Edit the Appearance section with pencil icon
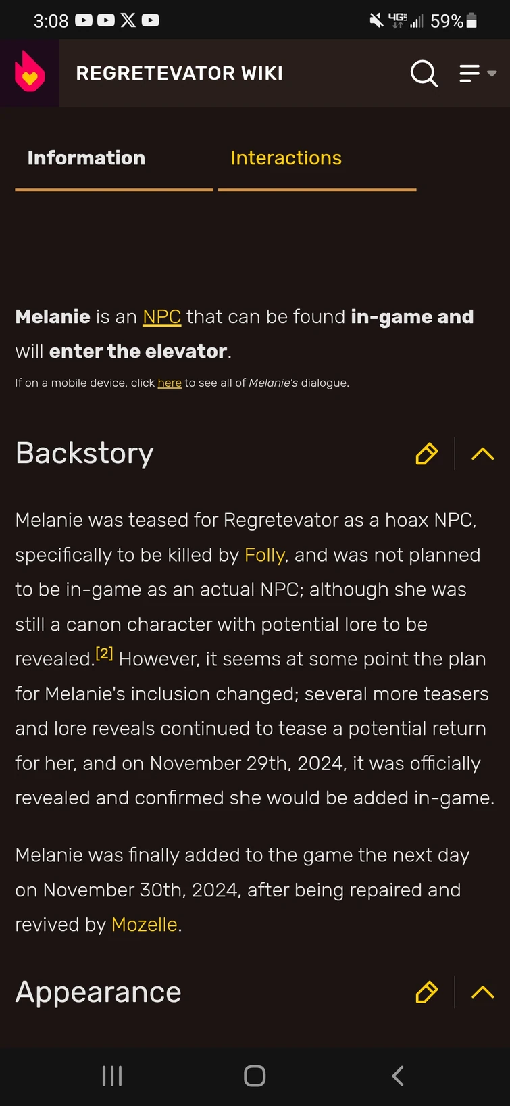The width and height of the screenshot is (510, 1106). tap(427, 992)
